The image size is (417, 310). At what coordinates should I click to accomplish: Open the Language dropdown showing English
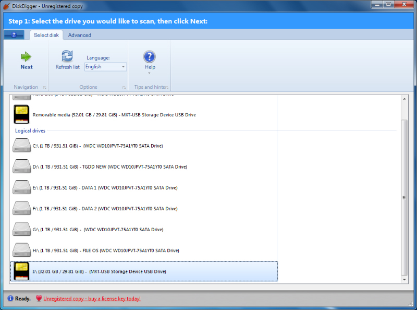[105, 67]
